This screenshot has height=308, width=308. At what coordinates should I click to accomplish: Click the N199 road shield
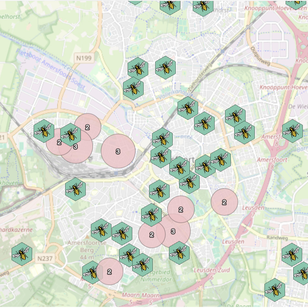[x=84, y=58]
